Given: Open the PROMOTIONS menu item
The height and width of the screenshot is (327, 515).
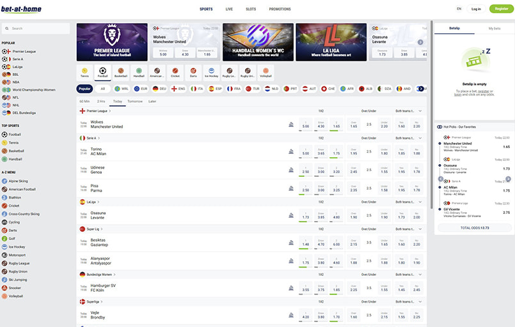Looking at the screenshot, I should pyautogui.click(x=280, y=9).
